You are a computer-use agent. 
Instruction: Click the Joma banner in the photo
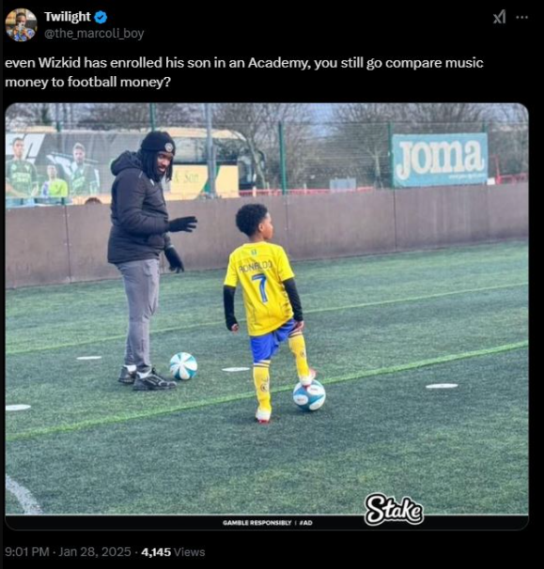coord(440,160)
